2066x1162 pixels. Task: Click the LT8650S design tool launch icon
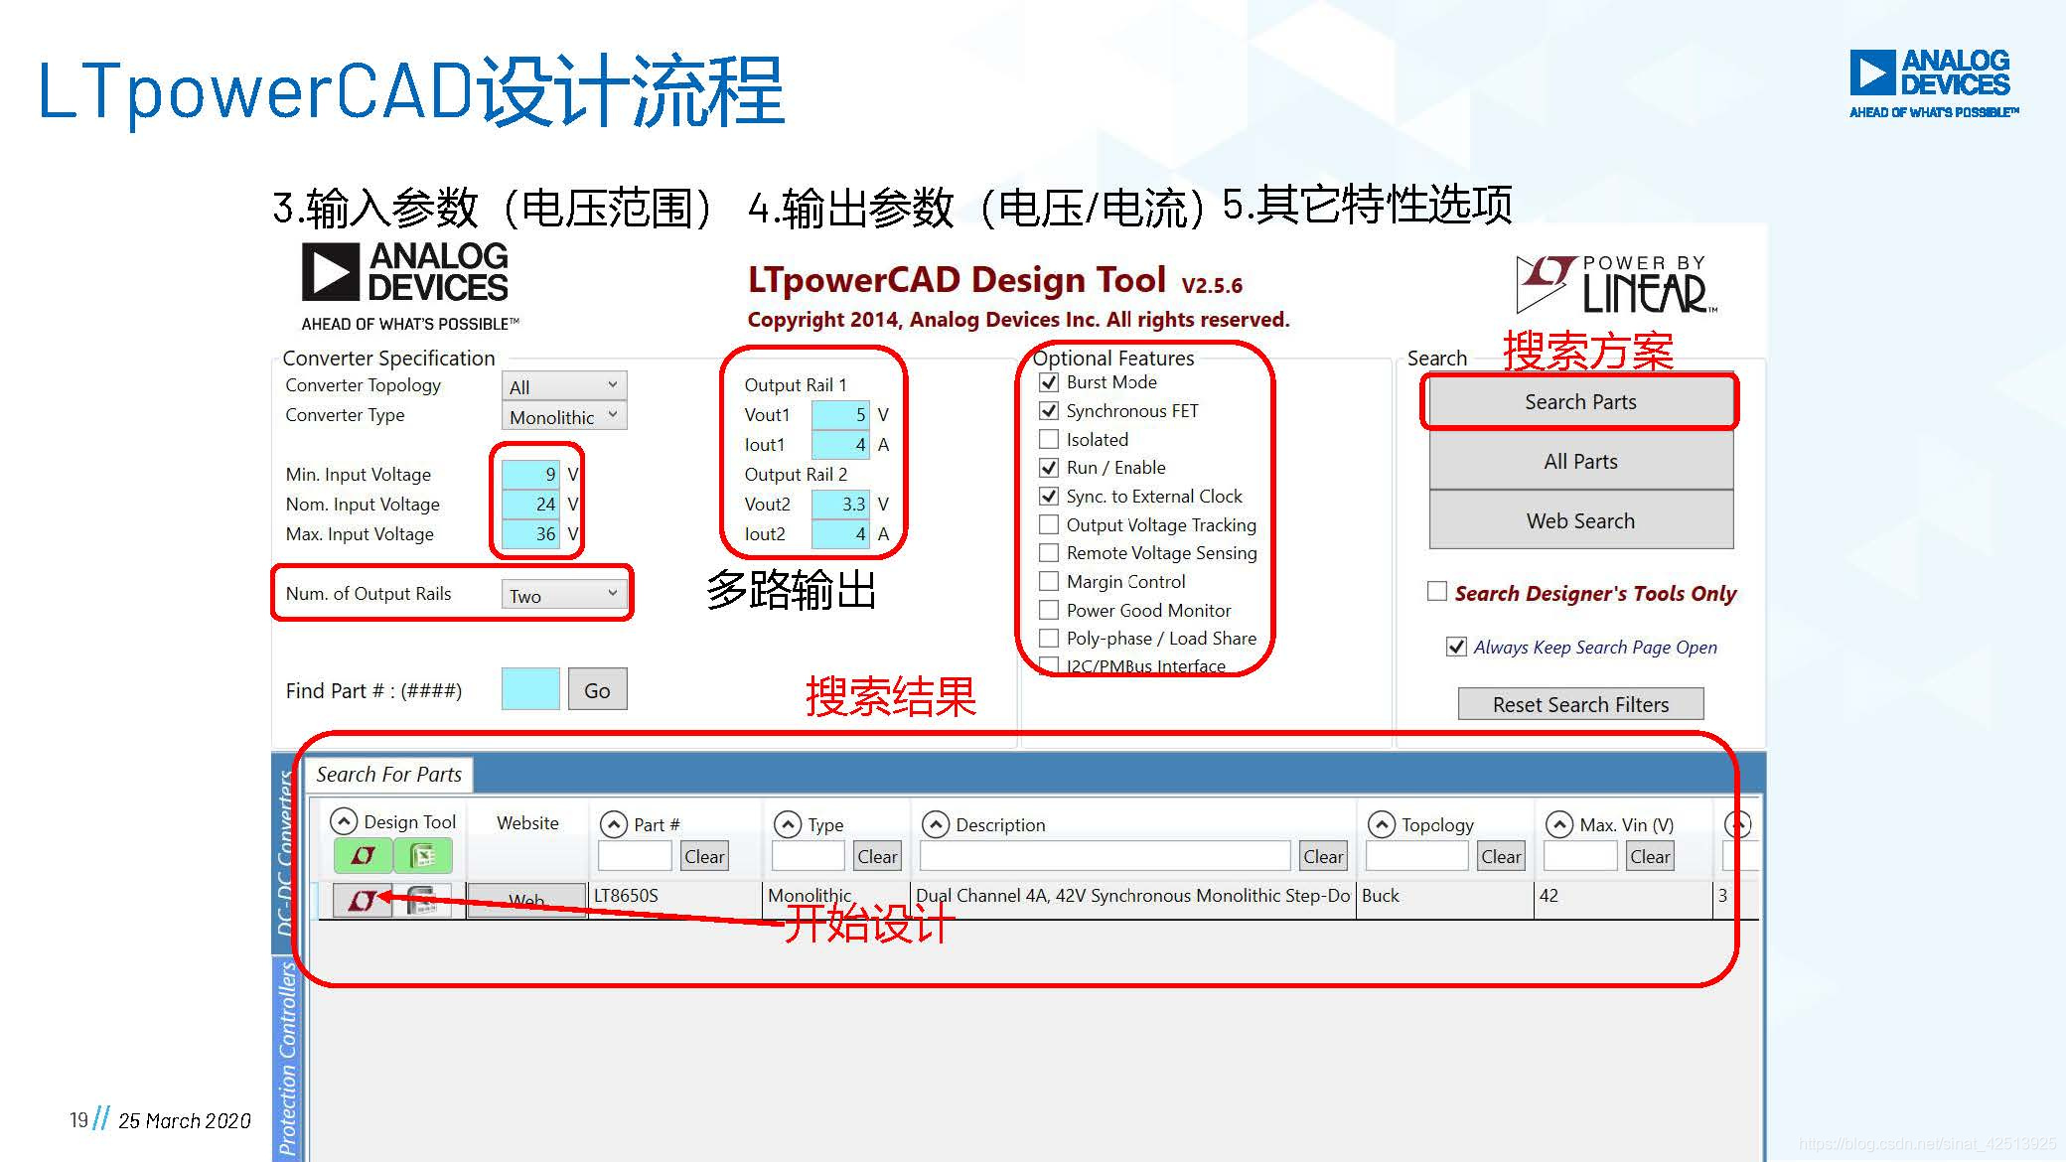point(362,900)
